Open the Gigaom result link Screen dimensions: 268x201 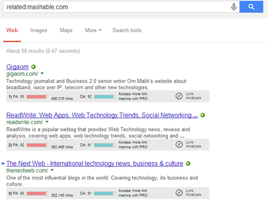(x=18, y=67)
